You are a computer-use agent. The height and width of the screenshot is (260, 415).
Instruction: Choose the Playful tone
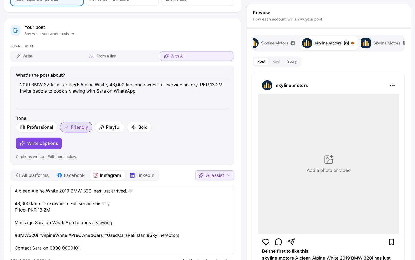tap(110, 127)
